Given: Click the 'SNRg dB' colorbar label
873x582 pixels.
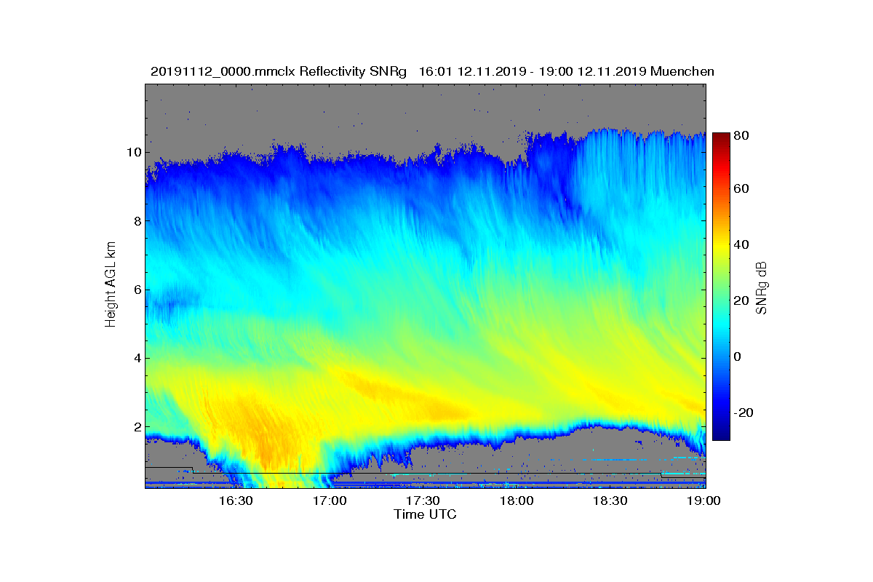Looking at the screenshot, I should coord(762,287).
